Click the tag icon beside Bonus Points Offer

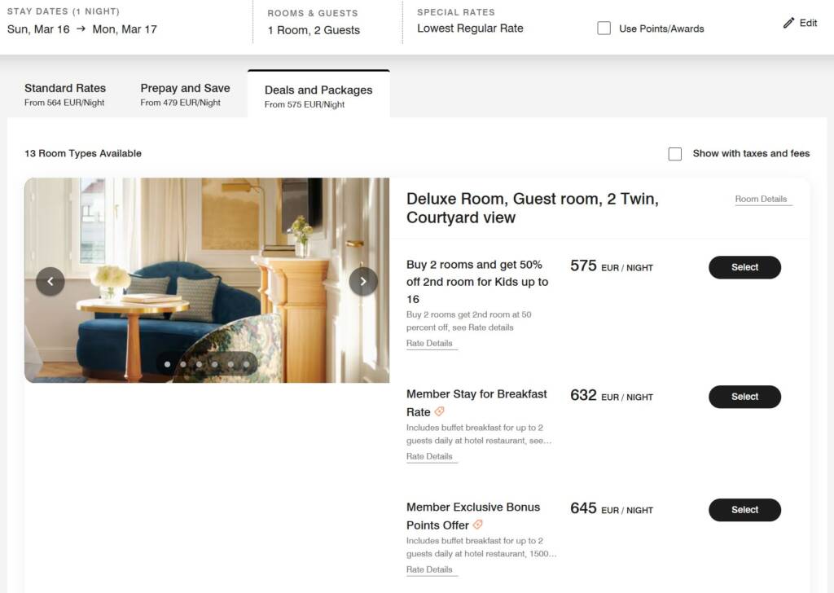(478, 525)
